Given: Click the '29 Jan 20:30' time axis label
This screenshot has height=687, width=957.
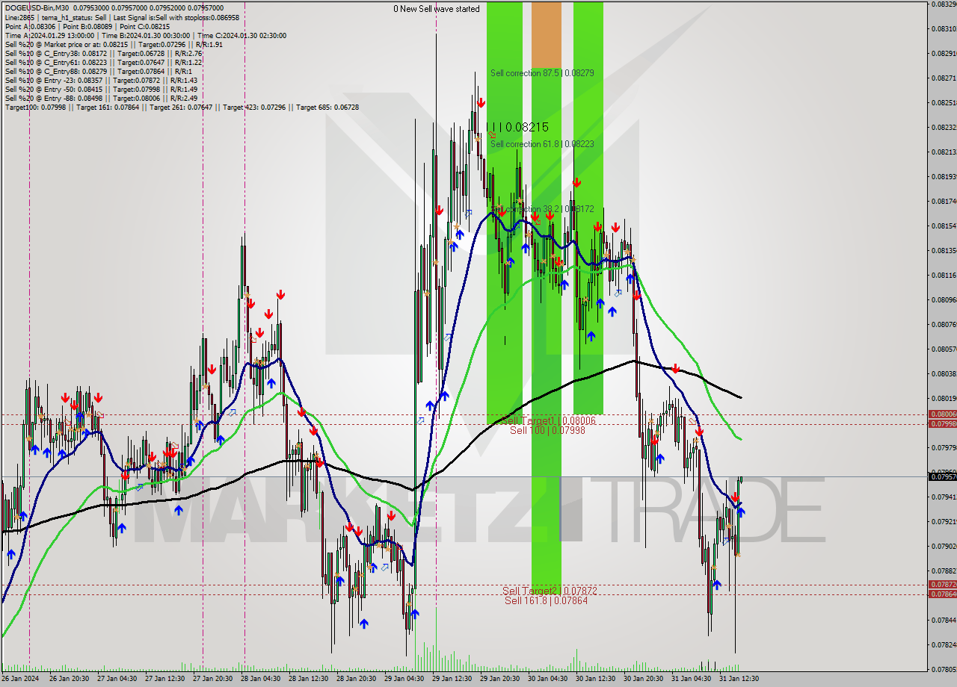Looking at the screenshot, I should [x=499, y=679].
